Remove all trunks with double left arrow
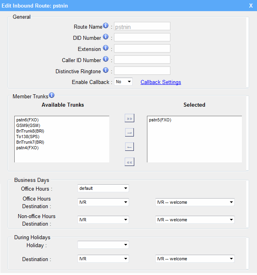This screenshot has width=257, height=275. point(129,162)
